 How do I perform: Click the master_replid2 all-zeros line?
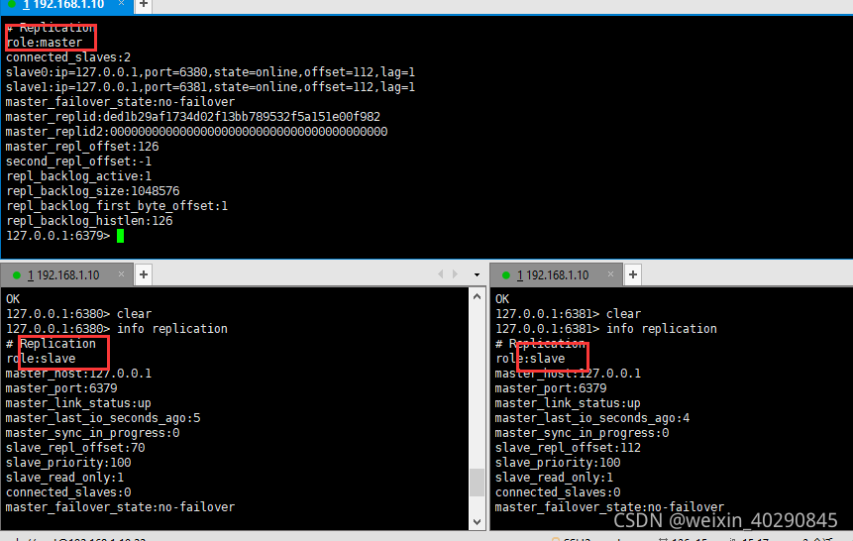coord(197,132)
